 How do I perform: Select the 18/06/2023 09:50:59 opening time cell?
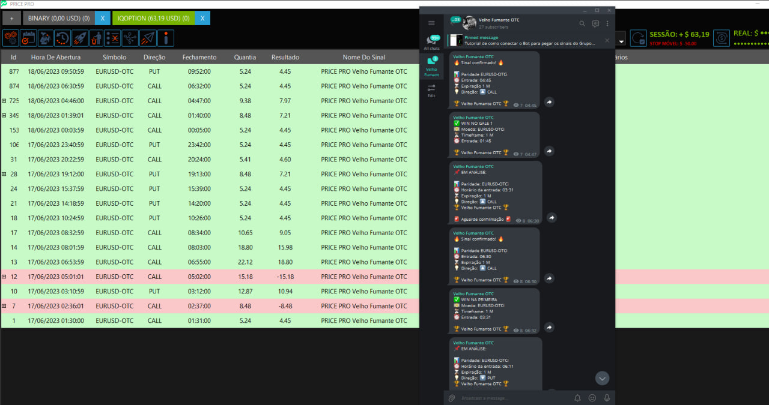[57, 71]
